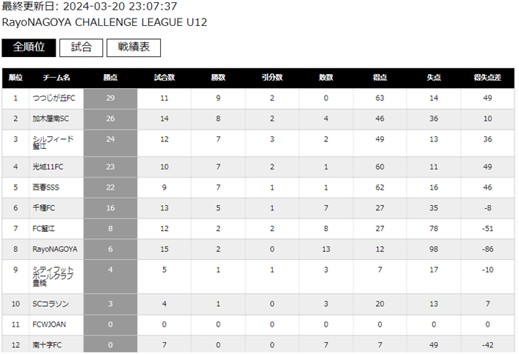The height and width of the screenshot is (354, 519).
Task: Click team name SCコラソン
Action: pos(50,304)
